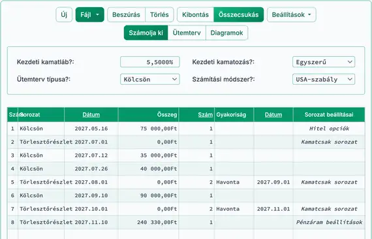The width and height of the screenshot is (372, 239).
Task: Click the count 2 in row 5
Action: tap(211, 182)
